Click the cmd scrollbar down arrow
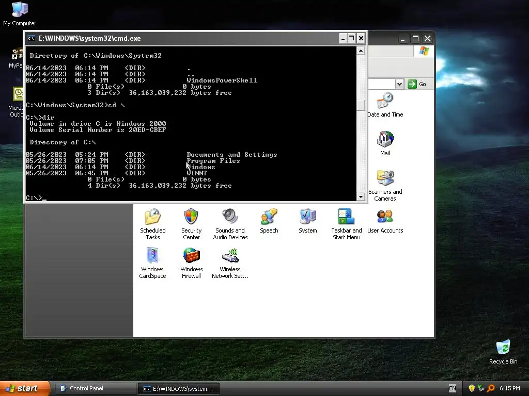The image size is (529, 396). (x=361, y=196)
